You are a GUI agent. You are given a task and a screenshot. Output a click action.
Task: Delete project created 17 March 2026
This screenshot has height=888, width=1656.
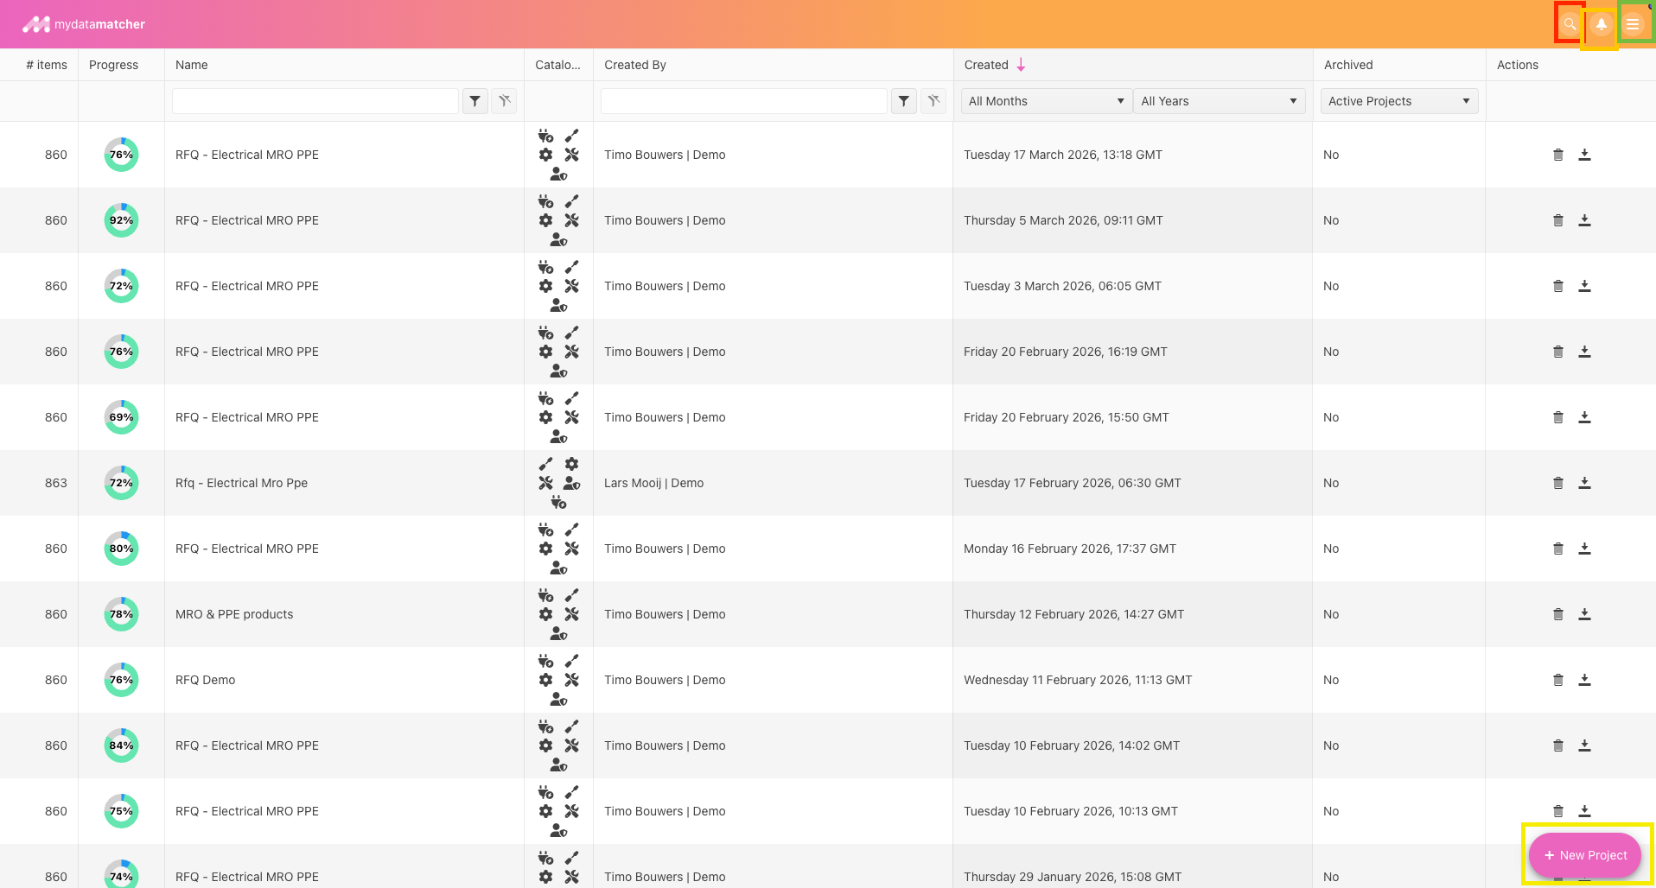[x=1558, y=155]
